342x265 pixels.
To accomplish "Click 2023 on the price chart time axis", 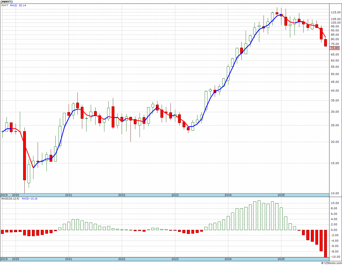I will pos(175,195).
